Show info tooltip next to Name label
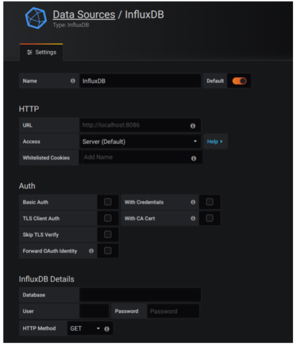 (x=73, y=81)
